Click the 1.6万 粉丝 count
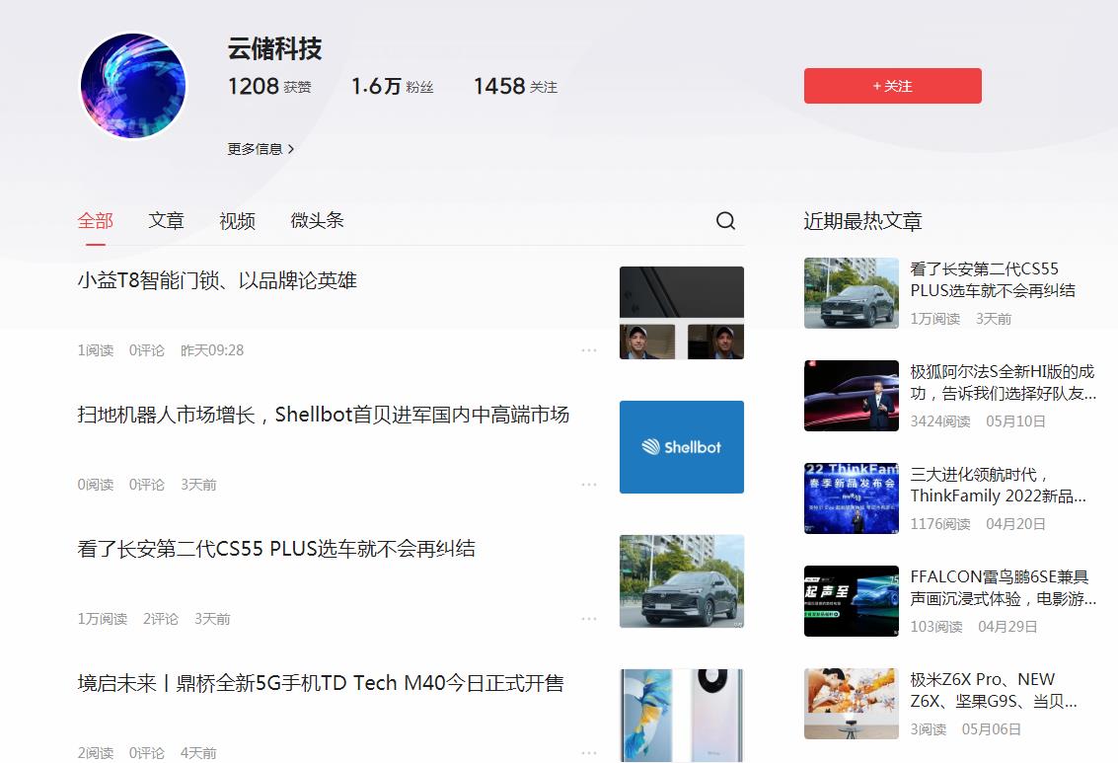Viewport: 1118px width, 763px height. pos(392,86)
